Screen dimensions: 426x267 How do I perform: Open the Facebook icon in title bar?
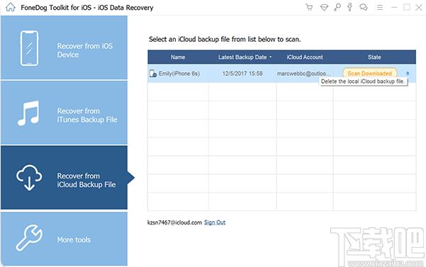[349, 7]
